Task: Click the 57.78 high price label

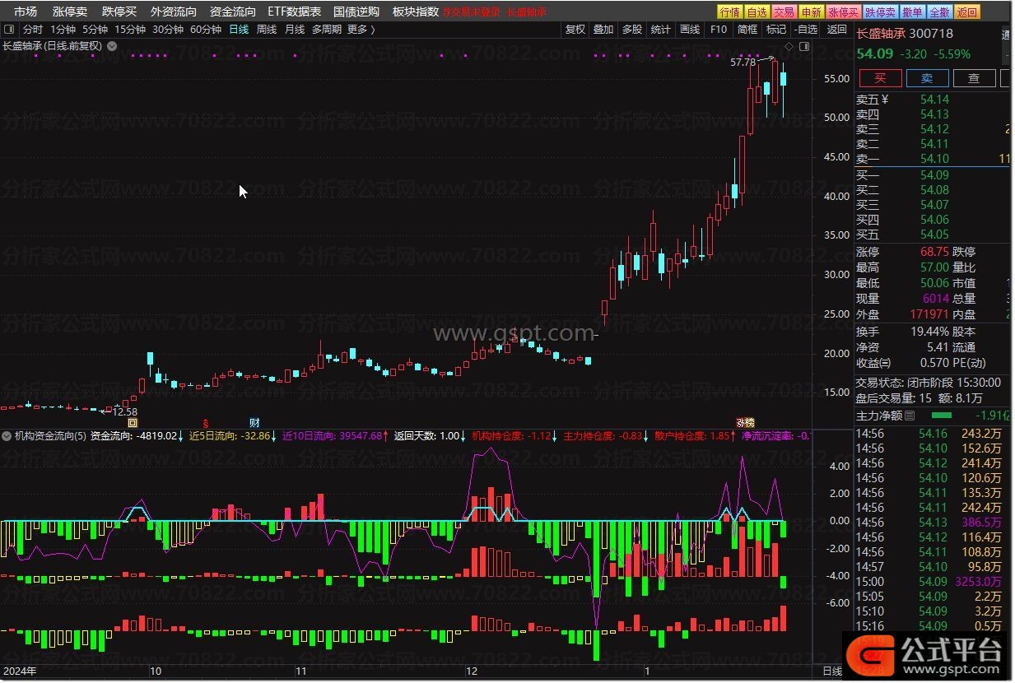Action: pos(743,63)
